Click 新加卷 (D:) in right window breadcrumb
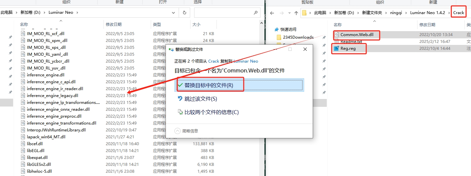Screen dimensions: 471x176 click(x=344, y=13)
